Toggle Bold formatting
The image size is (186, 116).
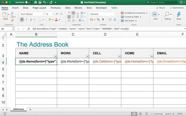click(22, 19)
